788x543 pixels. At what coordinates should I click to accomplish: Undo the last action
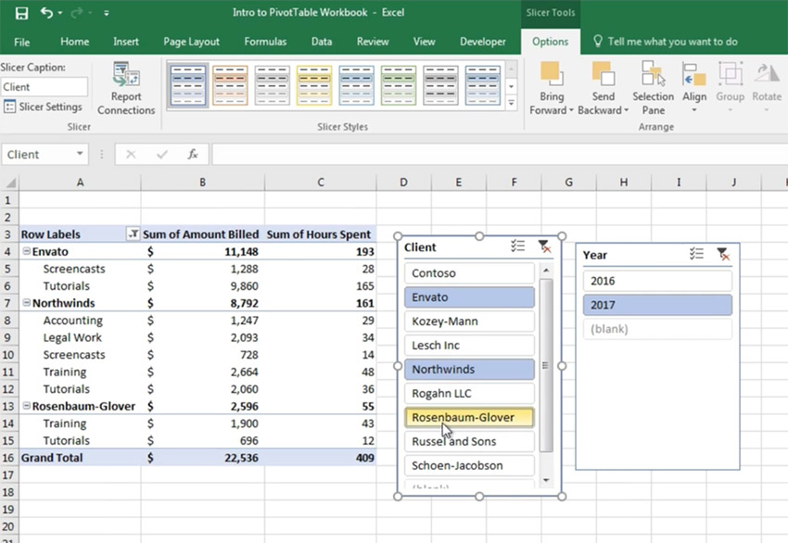46,13
